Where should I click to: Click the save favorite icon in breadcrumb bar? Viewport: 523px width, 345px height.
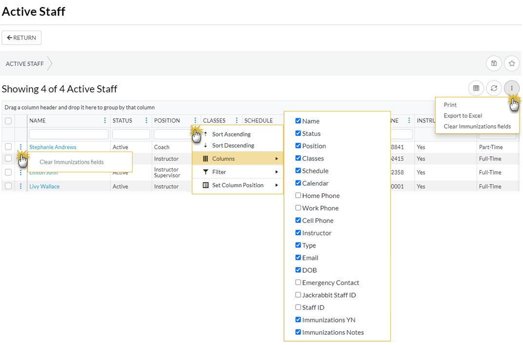494,63
